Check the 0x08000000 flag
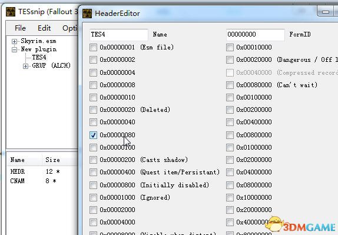Image resolution: width=338 pixels, height=235 pixels. (x=230, y=185)
